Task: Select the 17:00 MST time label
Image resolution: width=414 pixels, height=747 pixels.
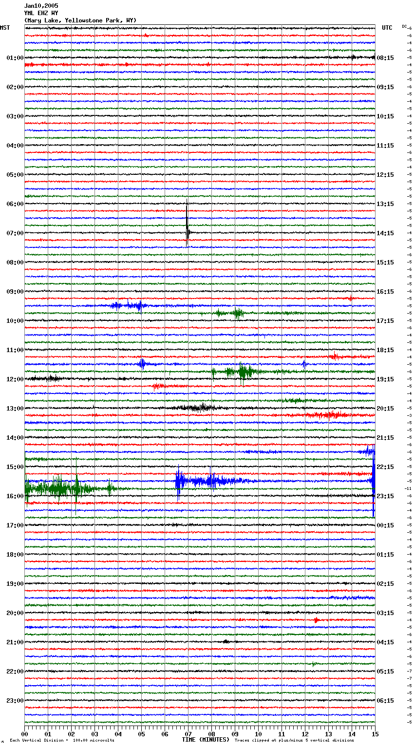Action: [15, 525]
